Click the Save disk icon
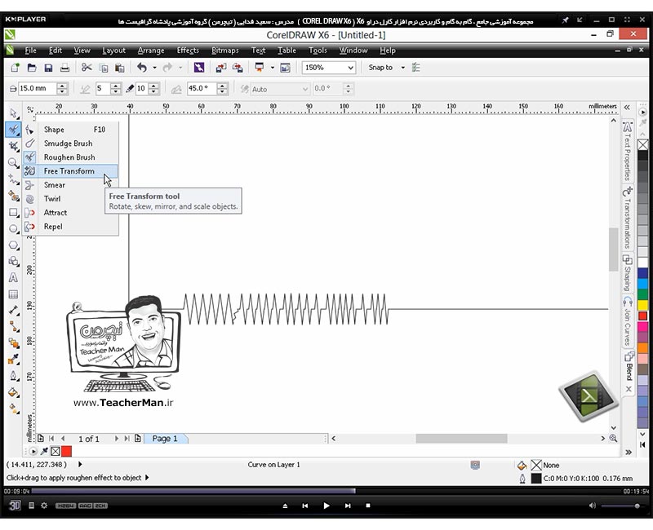 coord(48,68)
